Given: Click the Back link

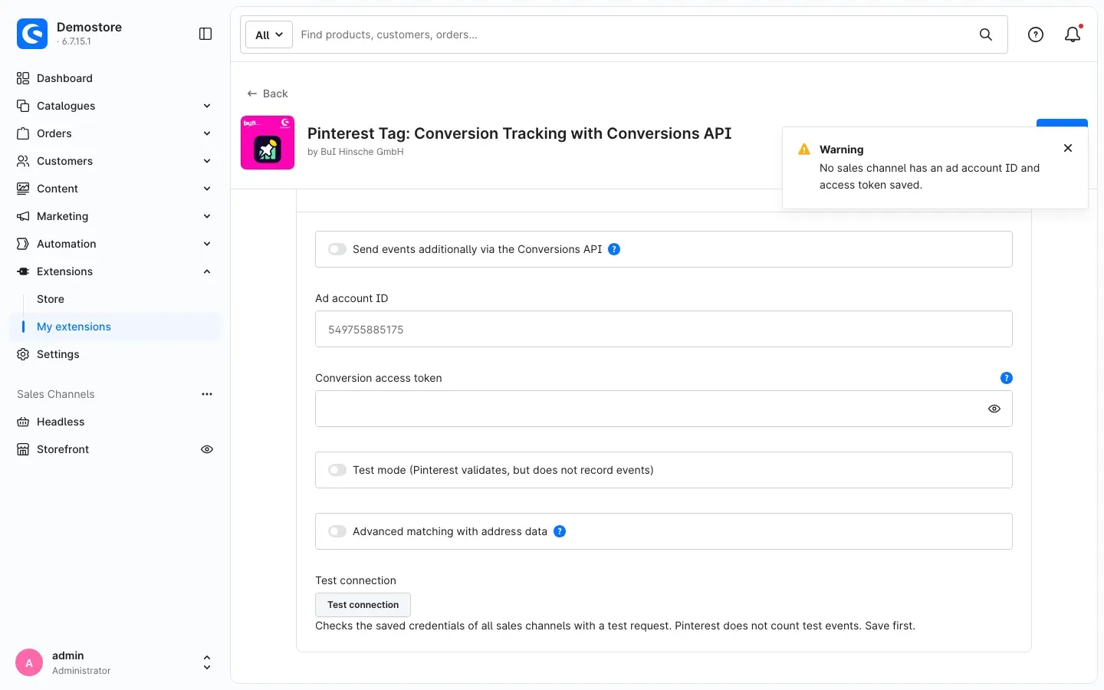Looking at the screenshot, I should click(267, 94).
